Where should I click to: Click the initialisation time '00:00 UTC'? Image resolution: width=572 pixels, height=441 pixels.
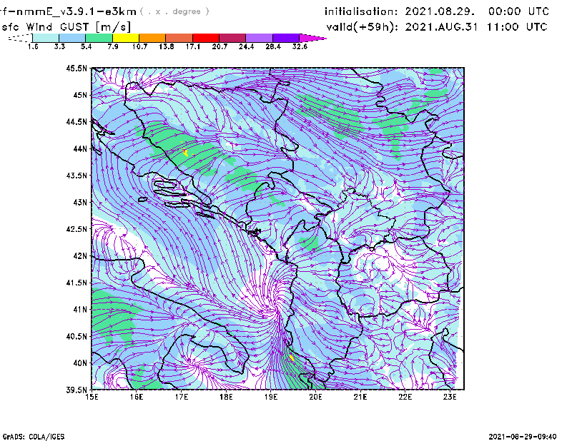tap(519, 11)
